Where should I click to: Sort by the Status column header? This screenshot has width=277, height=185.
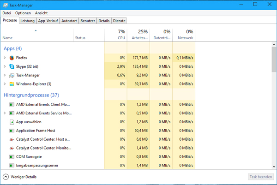click(89, 35)
